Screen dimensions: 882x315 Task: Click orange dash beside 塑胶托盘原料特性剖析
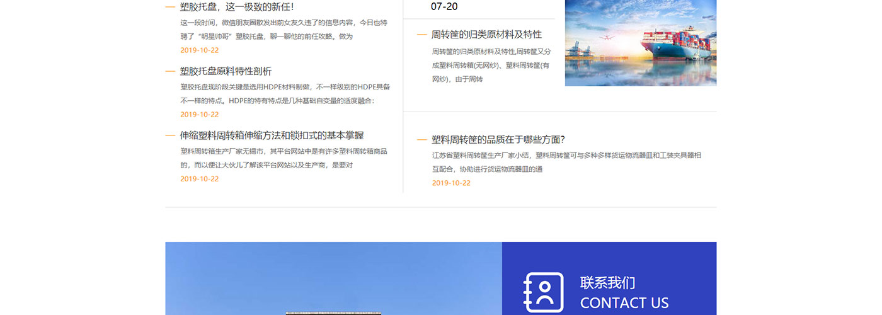click(170, 71)
